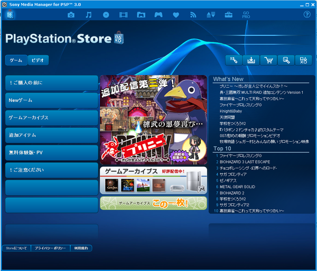Open the Knight&Baby entry
317x271 pixels.
(231, 111)
